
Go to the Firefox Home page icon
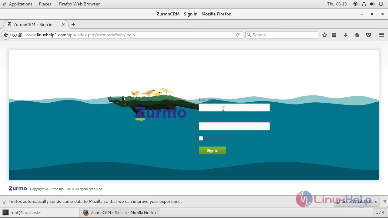point(357,35)
